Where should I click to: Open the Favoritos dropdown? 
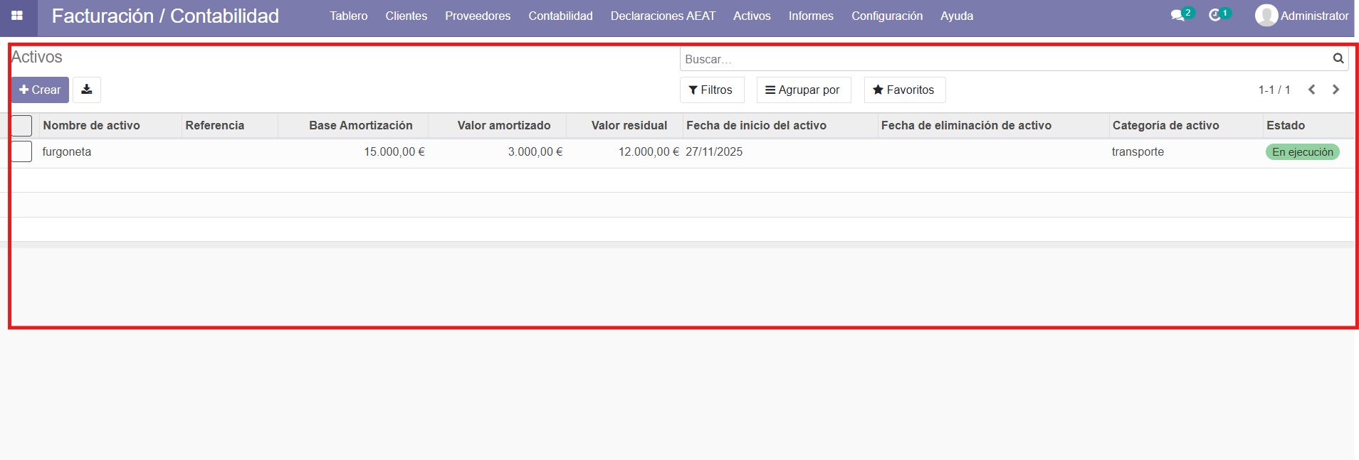(x=904, y=90)
